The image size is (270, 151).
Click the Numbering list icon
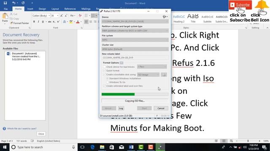point(93,16)
